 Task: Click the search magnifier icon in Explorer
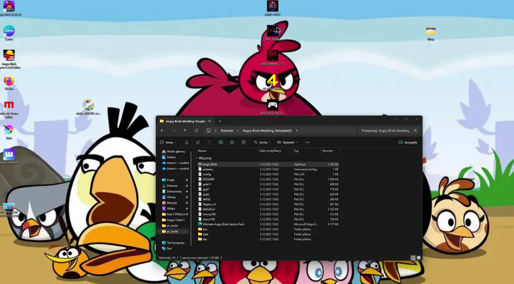(415, 130)
